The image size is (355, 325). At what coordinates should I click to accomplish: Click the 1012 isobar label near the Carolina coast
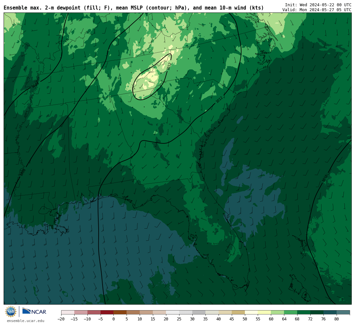coord(219,99)
